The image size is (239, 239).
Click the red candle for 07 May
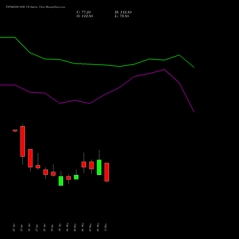point(91,165)
